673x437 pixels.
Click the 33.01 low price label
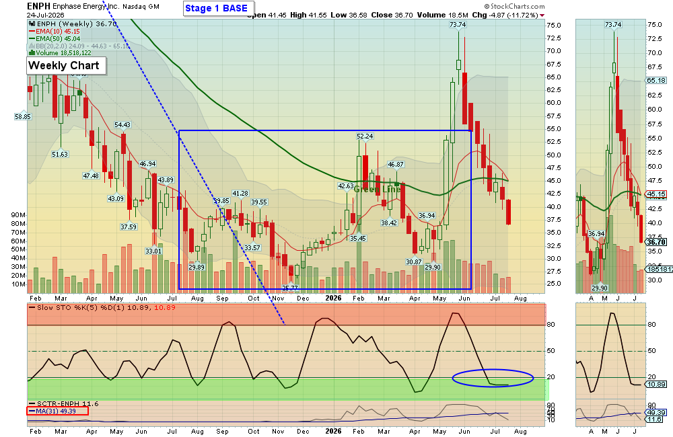pos(153,251)
